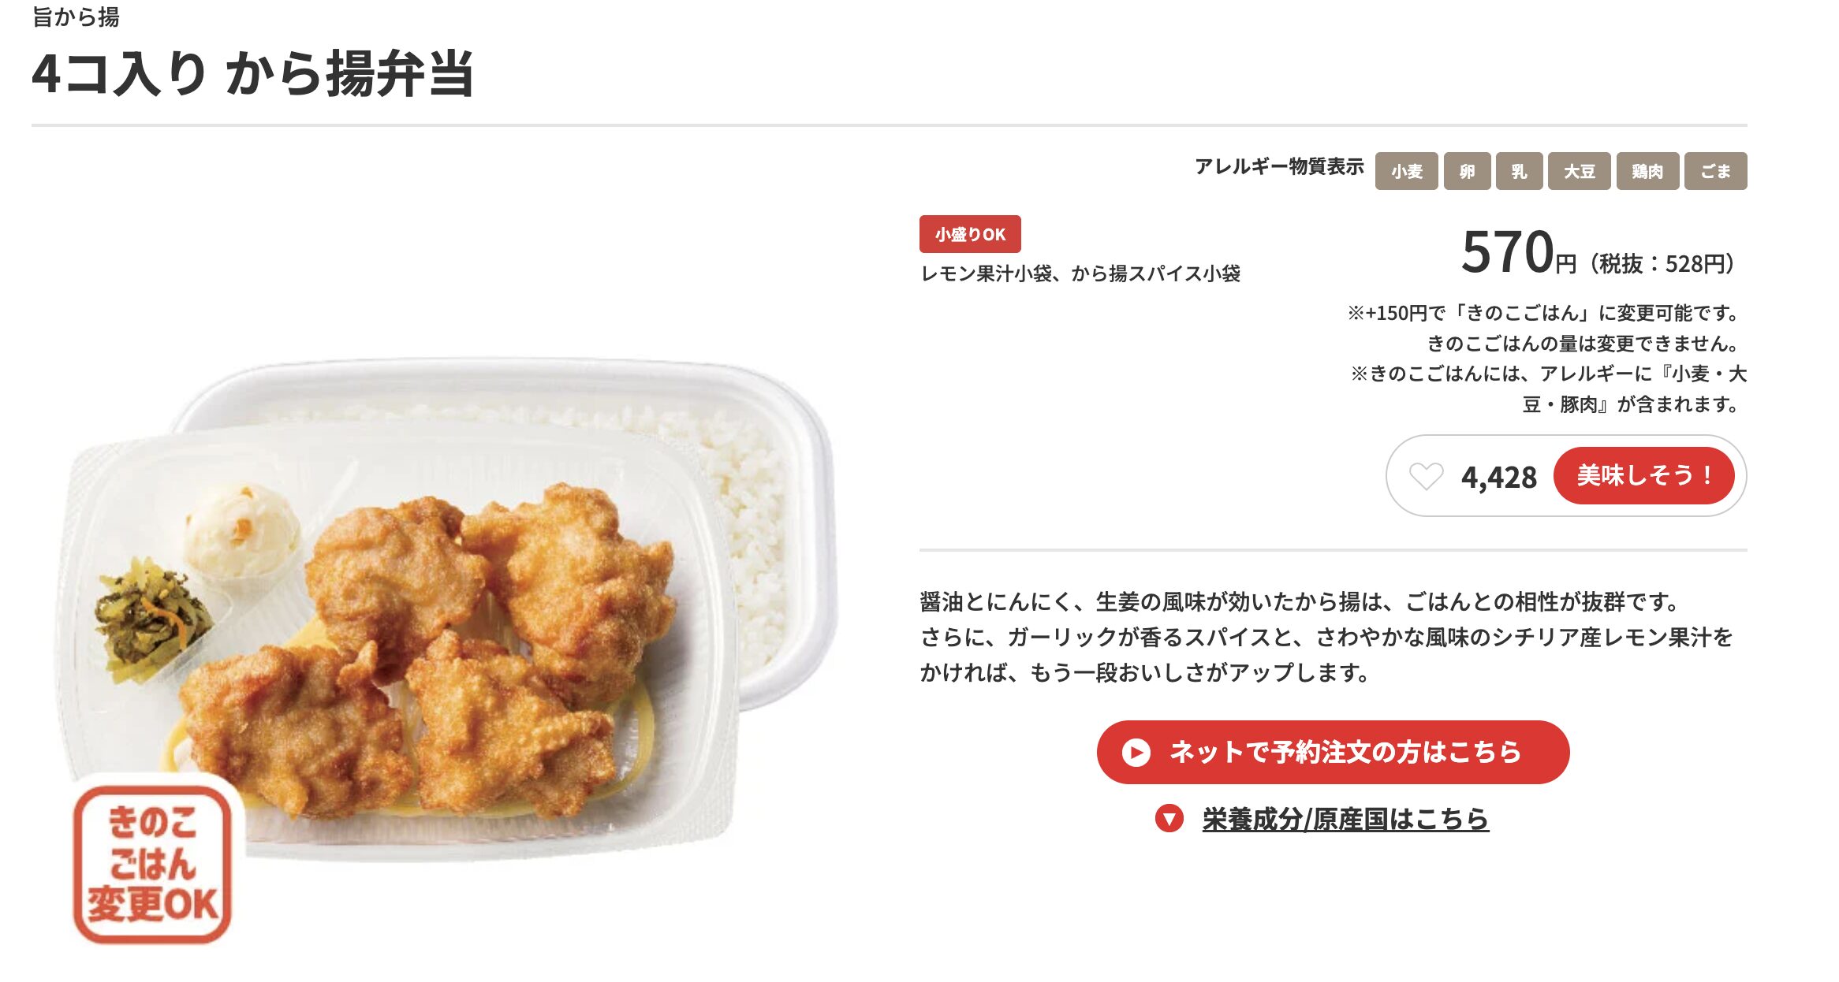1839x982 pixels.
Task: Click the 小盛りOK red badge
Action: pos(970,234)
